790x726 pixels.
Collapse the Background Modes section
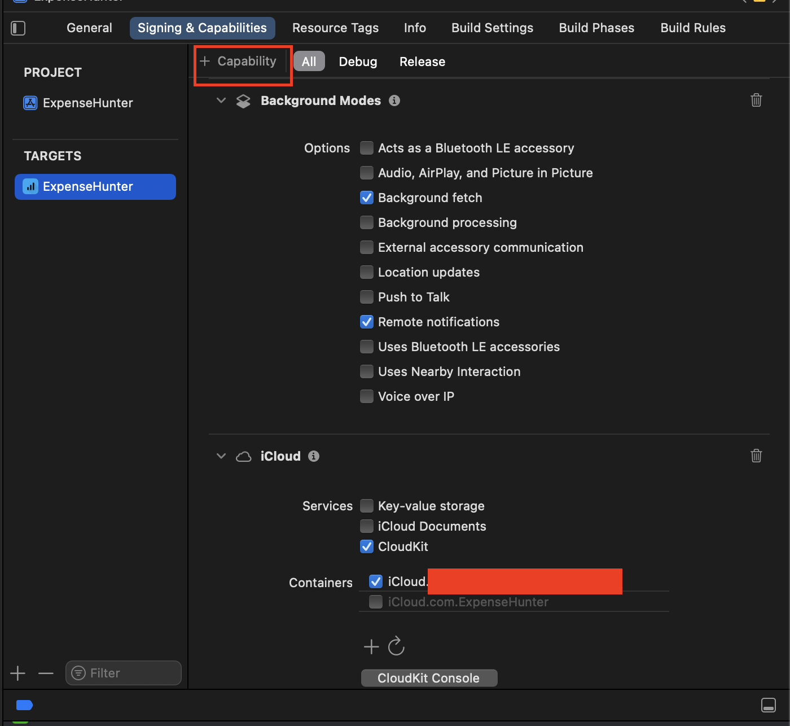pyautogui.click(x=221, y=100)
